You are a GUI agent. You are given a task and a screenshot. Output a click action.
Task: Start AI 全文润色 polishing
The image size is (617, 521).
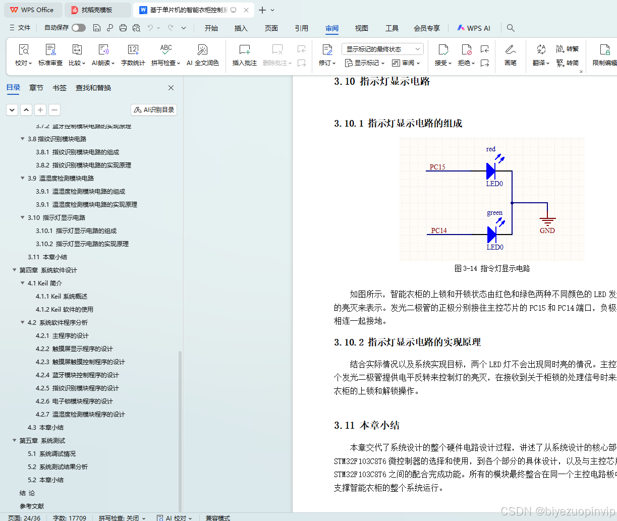point(202,55)
